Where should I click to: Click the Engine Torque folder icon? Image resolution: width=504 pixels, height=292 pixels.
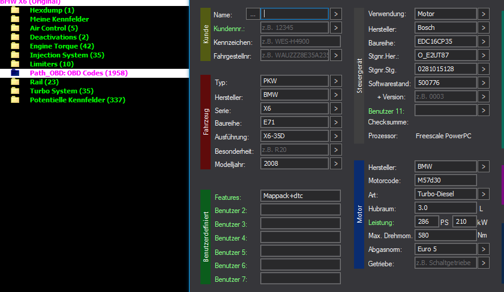(15, 46)
